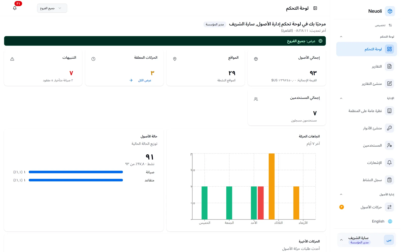Click the متقاعد progress bar

click(x=76, y=180)
